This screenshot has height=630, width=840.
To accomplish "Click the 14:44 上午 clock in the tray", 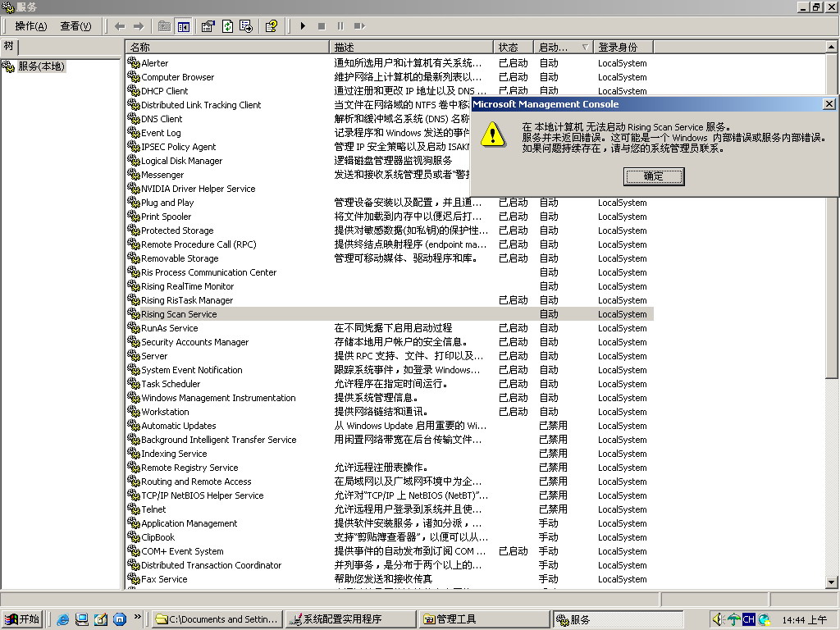I will tap(804, 620).
